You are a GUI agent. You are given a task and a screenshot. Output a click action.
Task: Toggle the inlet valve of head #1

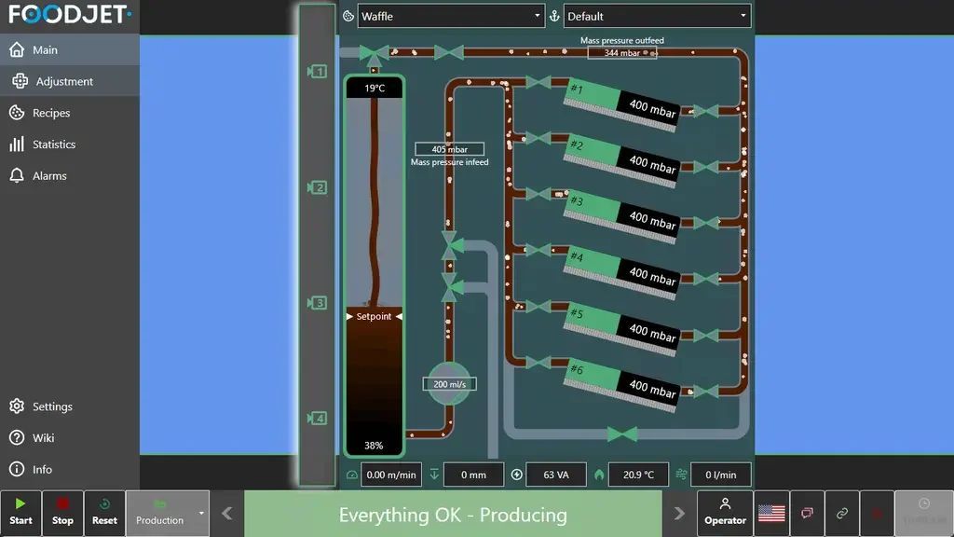(538, 82)
